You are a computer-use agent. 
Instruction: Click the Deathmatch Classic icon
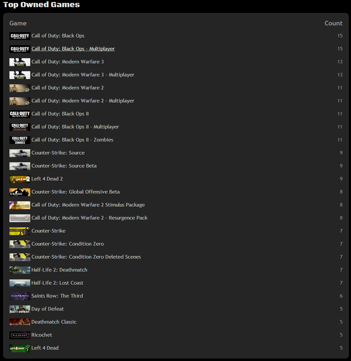tap(20, 322)
